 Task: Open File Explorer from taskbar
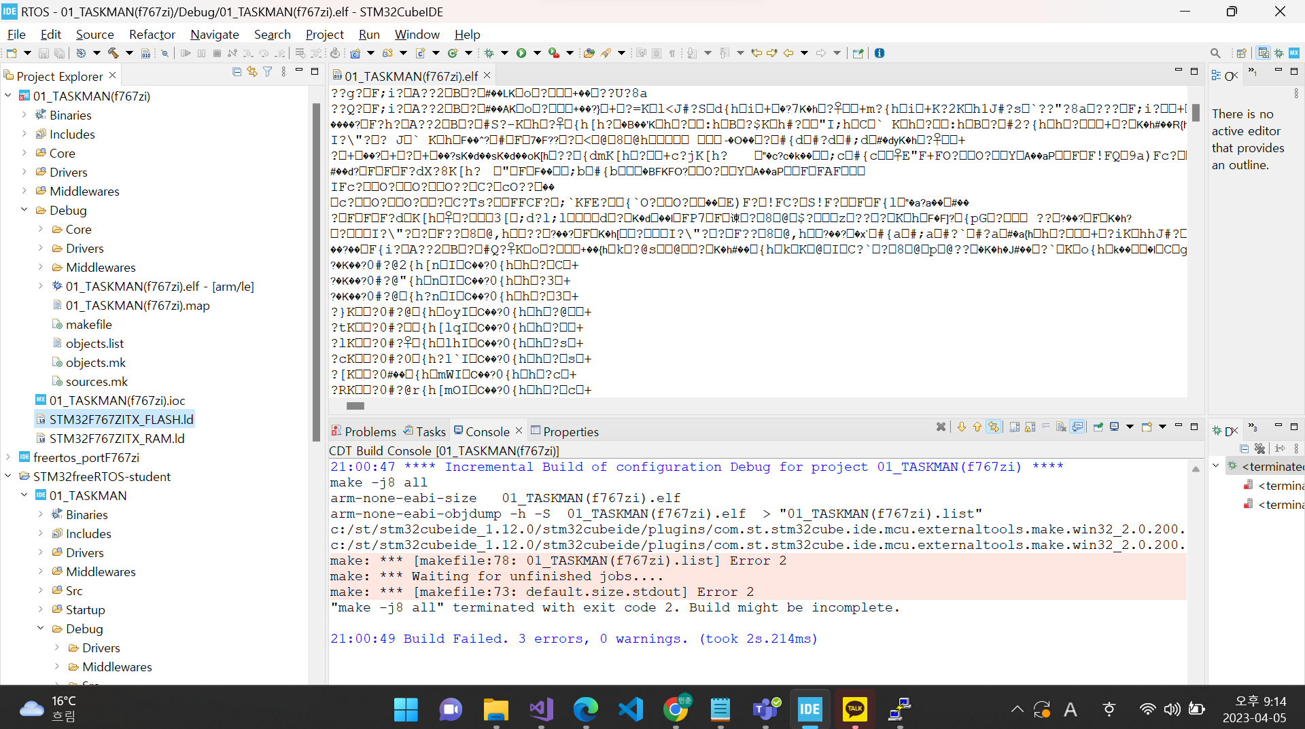point(495,709)
